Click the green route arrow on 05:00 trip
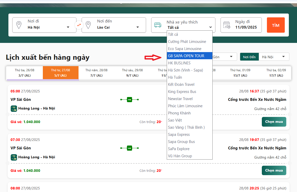 130,100
